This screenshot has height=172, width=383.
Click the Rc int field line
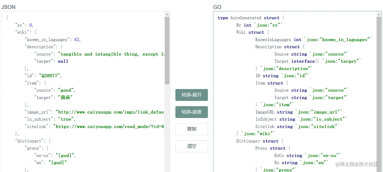pos(259,25)
